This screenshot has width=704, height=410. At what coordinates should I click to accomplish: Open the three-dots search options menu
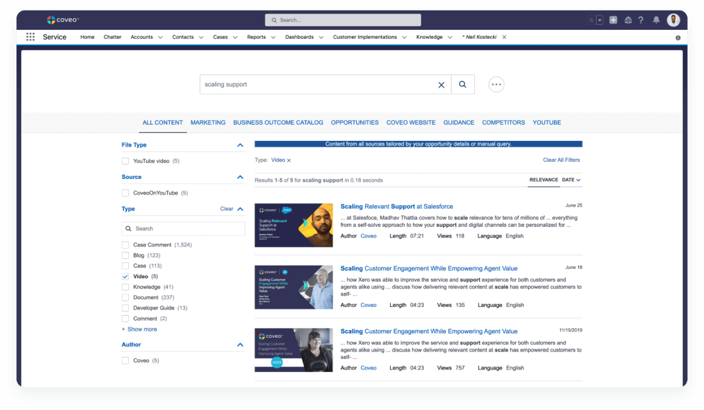click(x=496, y=84)
